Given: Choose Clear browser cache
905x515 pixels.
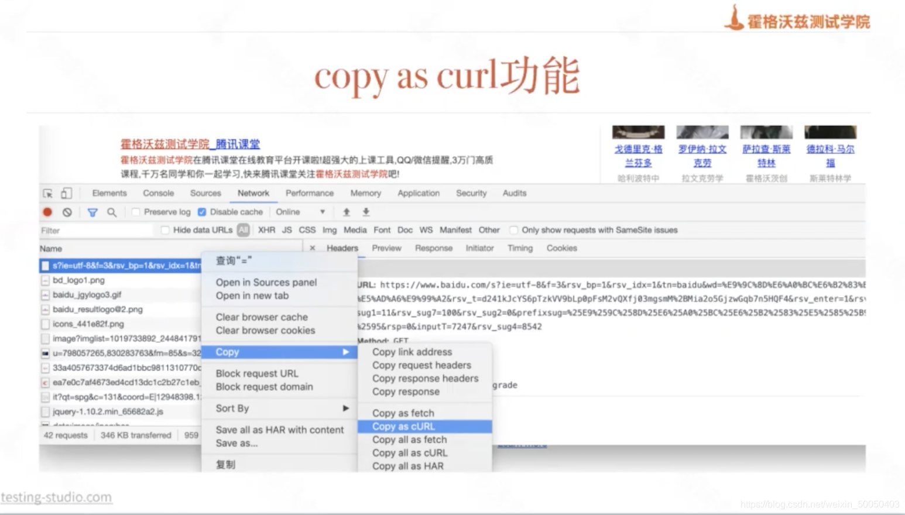Looking at the screenshot, I should coord(279,317).
